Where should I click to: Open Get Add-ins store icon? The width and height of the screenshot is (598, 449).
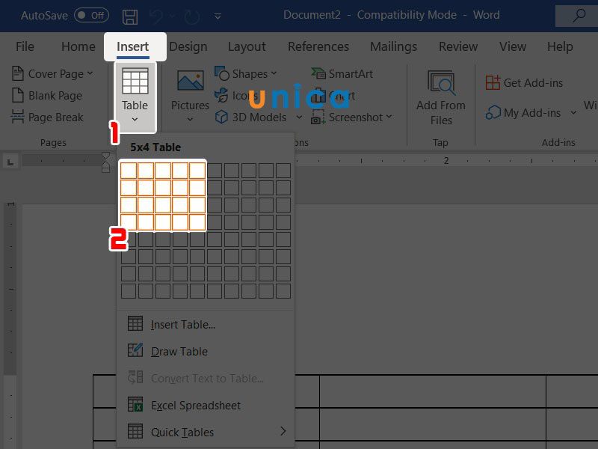(x=493, y=82)
